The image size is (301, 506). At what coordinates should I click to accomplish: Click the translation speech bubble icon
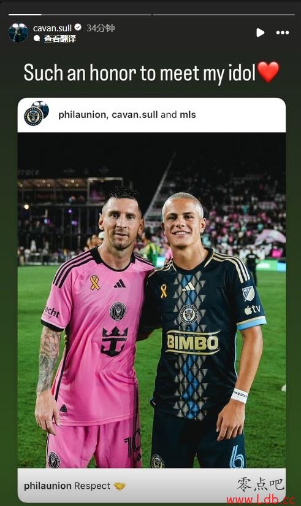tap(37, 39)
